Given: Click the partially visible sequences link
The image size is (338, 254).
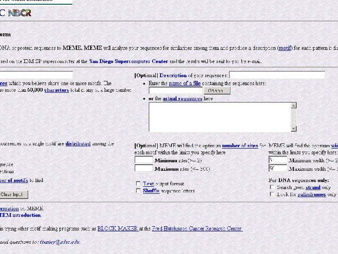Looking at the screenshot, I should 4,83.
